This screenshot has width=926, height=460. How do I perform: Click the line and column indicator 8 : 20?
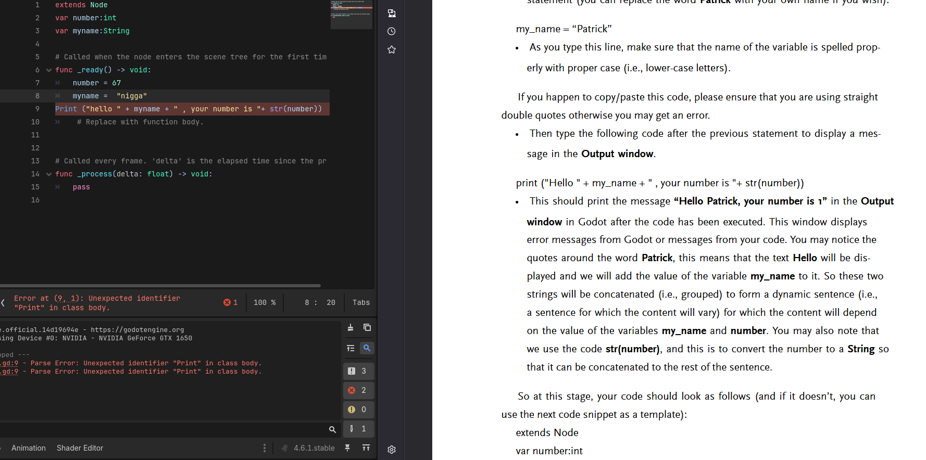coord(320,303)
